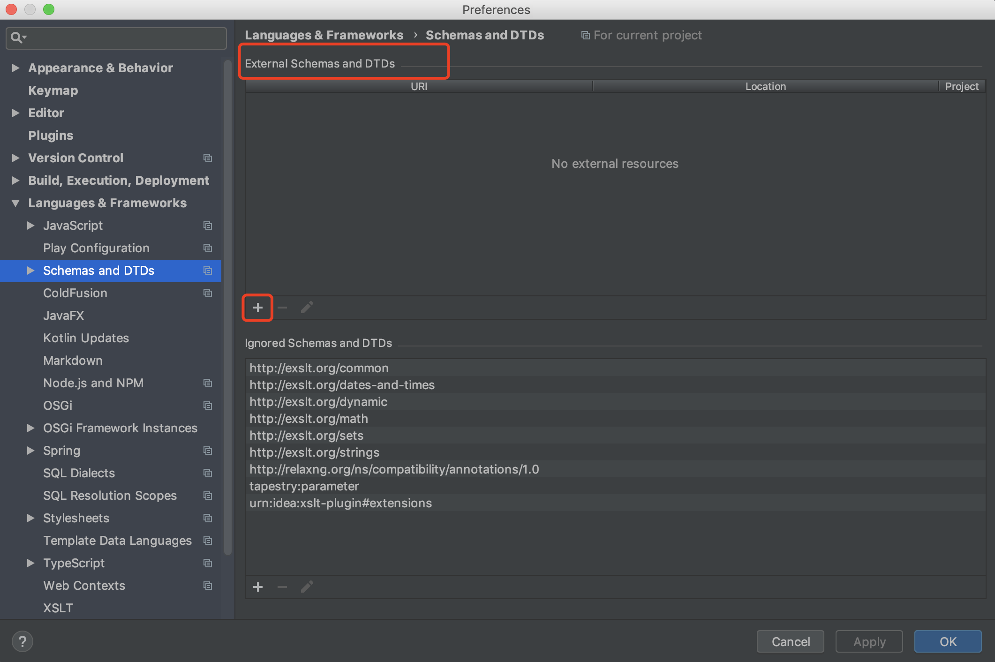Add ignored schema with bottom plus icon

257,587
